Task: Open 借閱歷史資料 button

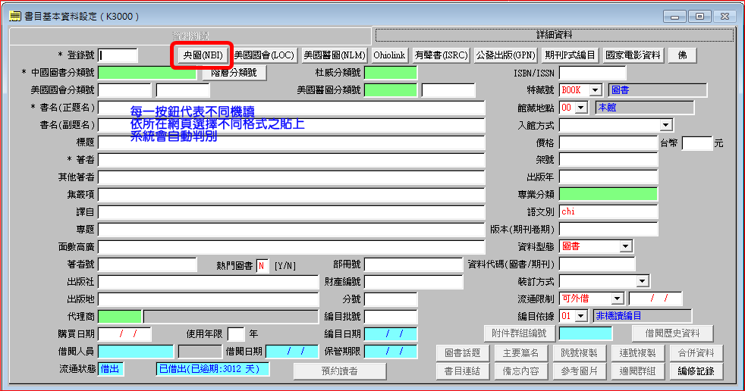Action: click(672, 333)
